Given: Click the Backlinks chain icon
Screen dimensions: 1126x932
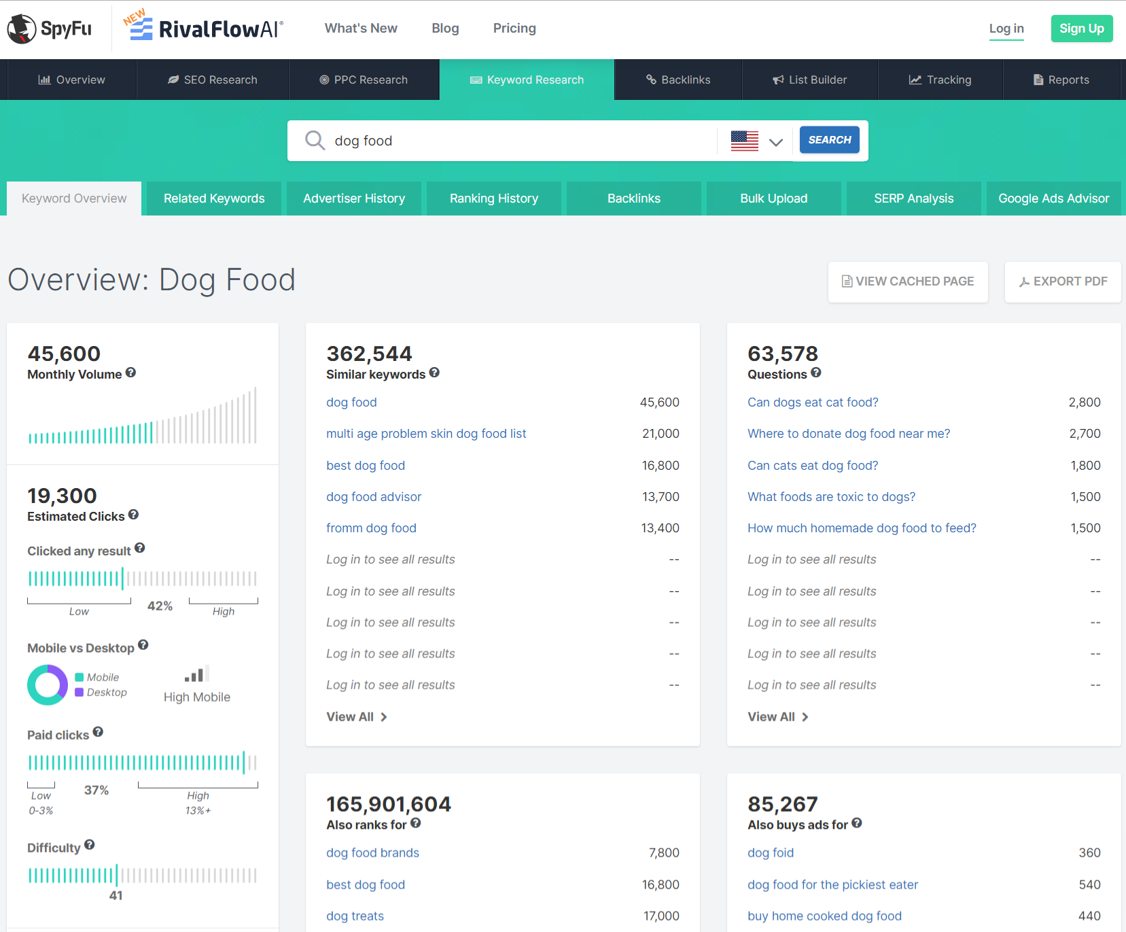Looking at the screenshot, I should tap(651, 80).
